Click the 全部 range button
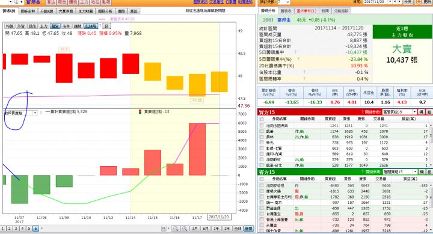The width and height of the screenshot is (433, 234). click(x=238, y=229)
